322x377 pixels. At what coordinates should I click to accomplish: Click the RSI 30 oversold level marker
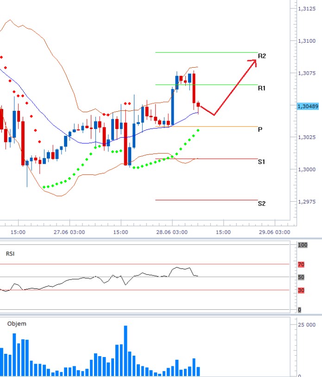pos(301,290)
